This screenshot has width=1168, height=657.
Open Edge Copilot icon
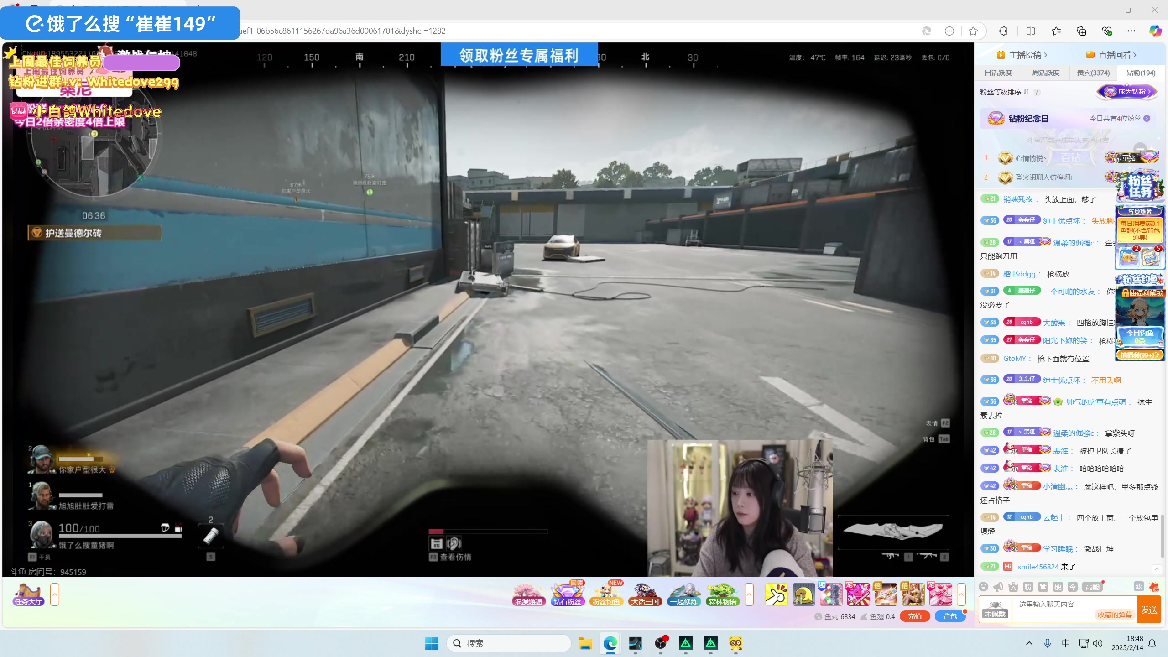coord(1155,31)
